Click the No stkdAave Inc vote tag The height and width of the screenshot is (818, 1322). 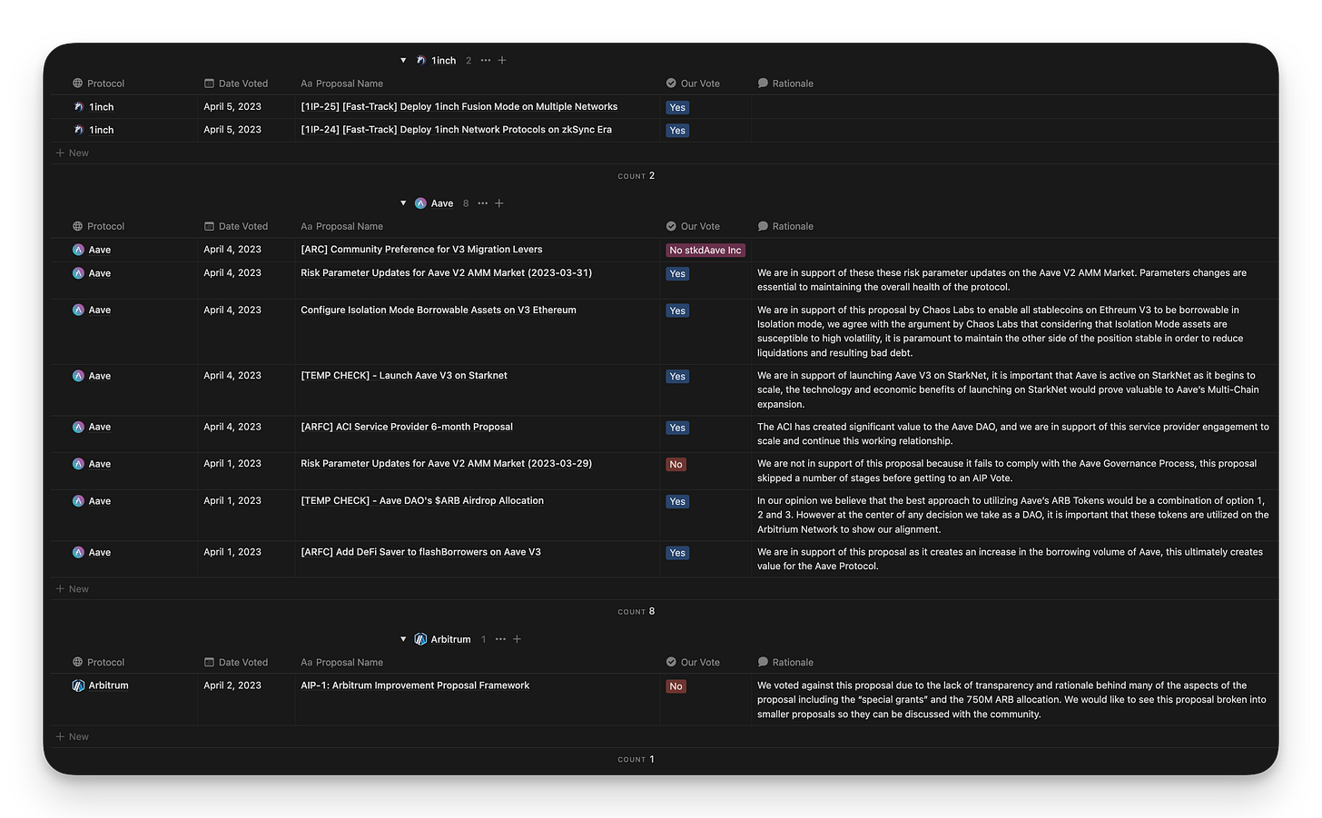(x=705, y=250)
